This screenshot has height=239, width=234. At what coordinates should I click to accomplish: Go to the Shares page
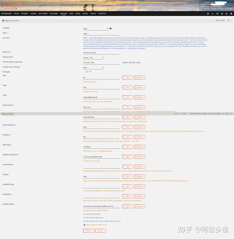[x=25, y=14]
